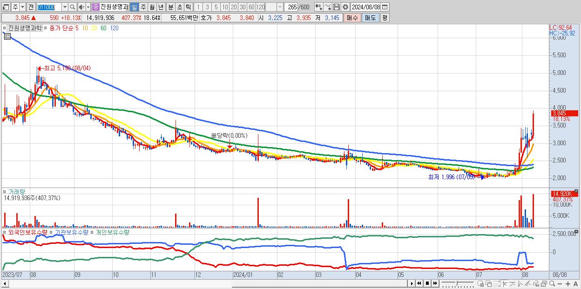This screenshot has width=581, height=289.
Task: Select the 5-day moving average label
Action: coord(77,28)
